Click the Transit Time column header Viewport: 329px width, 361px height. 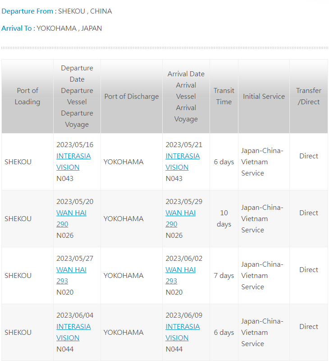point(224,96)
